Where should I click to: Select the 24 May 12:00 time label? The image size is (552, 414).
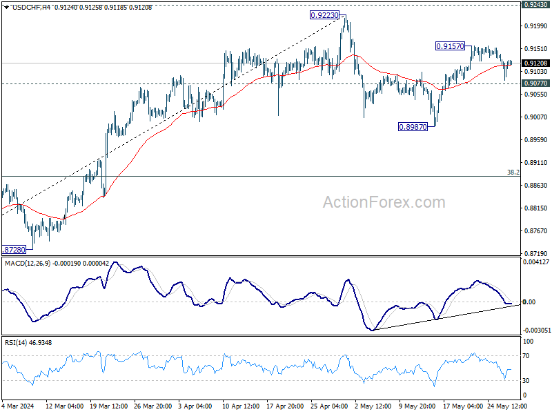(507, 406)
